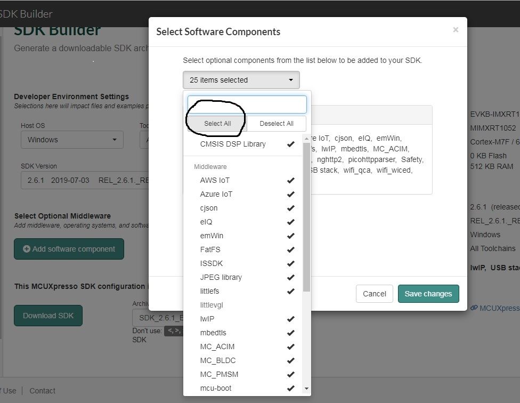Click the list scrollbar up arrow
520x403 pixels.
coord(307,138)
